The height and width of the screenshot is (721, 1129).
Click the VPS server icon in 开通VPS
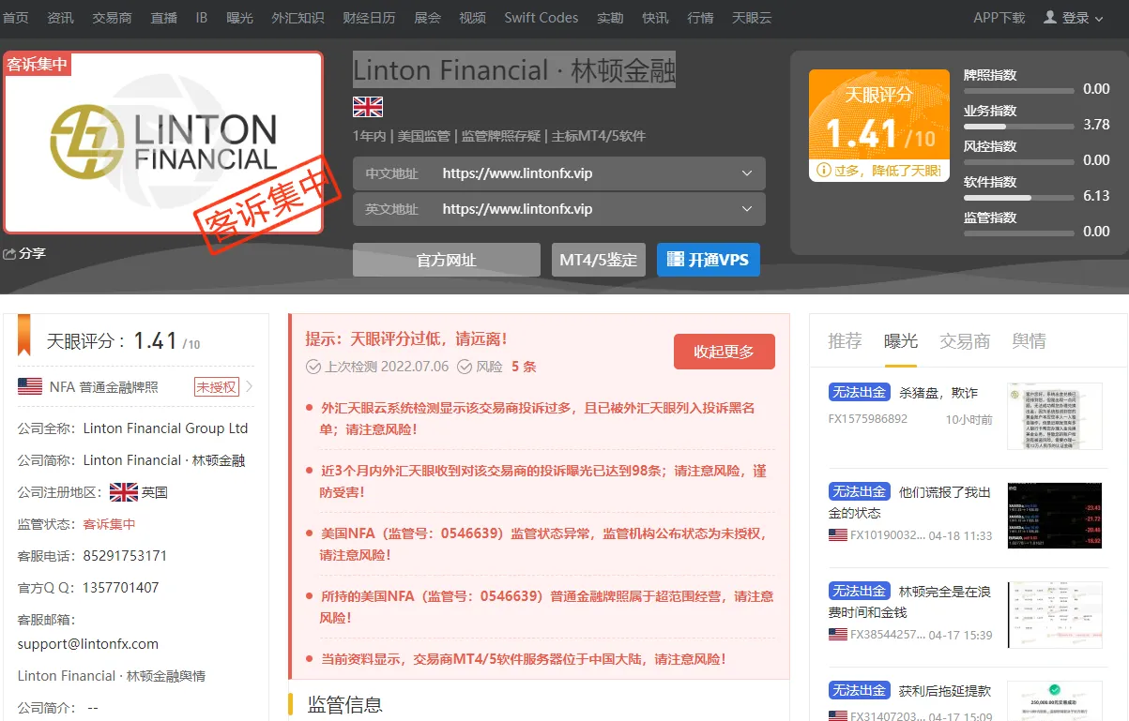tap(675, 260)
